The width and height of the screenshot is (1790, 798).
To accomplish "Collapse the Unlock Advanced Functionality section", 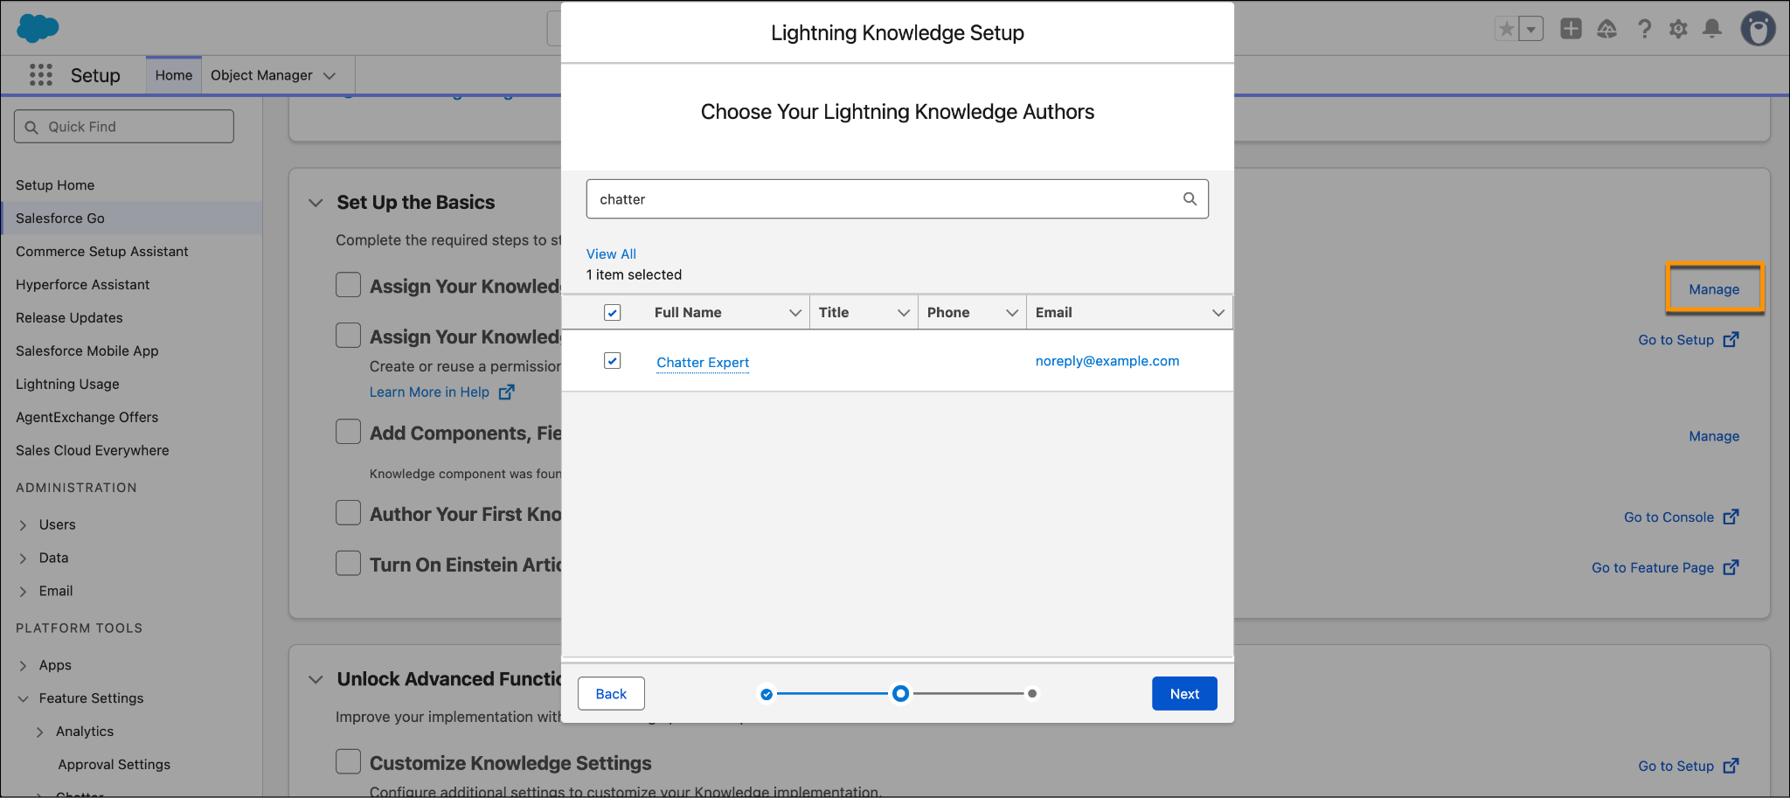I will [316, 679].
